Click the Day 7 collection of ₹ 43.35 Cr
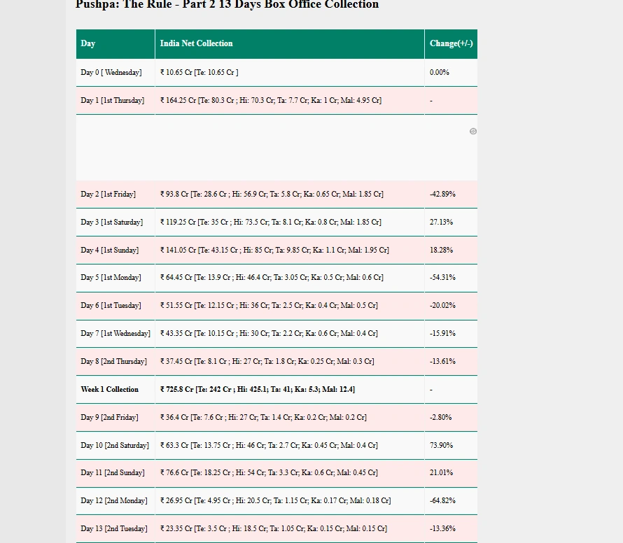The height and width of the screenshot is (543, 623). click(269, 334)
